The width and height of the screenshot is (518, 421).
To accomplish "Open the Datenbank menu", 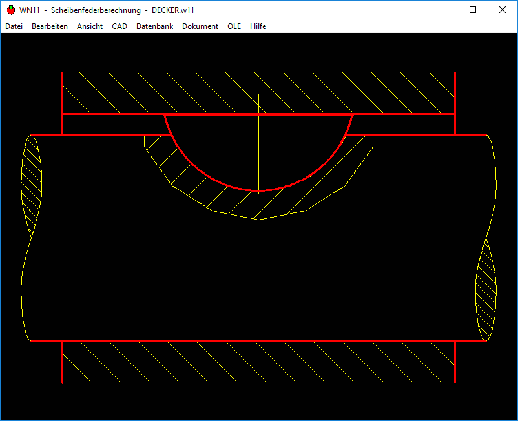I will tap(154, 26).
